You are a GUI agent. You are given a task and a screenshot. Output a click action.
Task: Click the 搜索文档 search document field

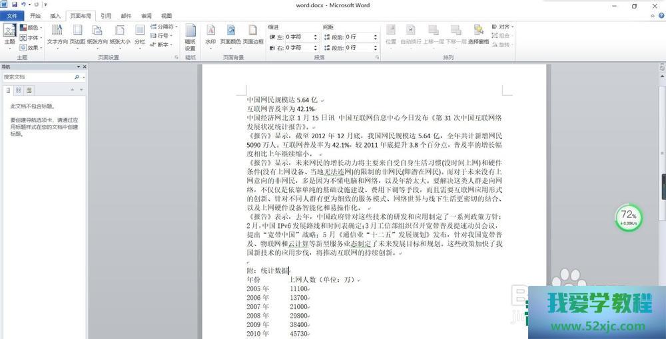coord(37,77)
